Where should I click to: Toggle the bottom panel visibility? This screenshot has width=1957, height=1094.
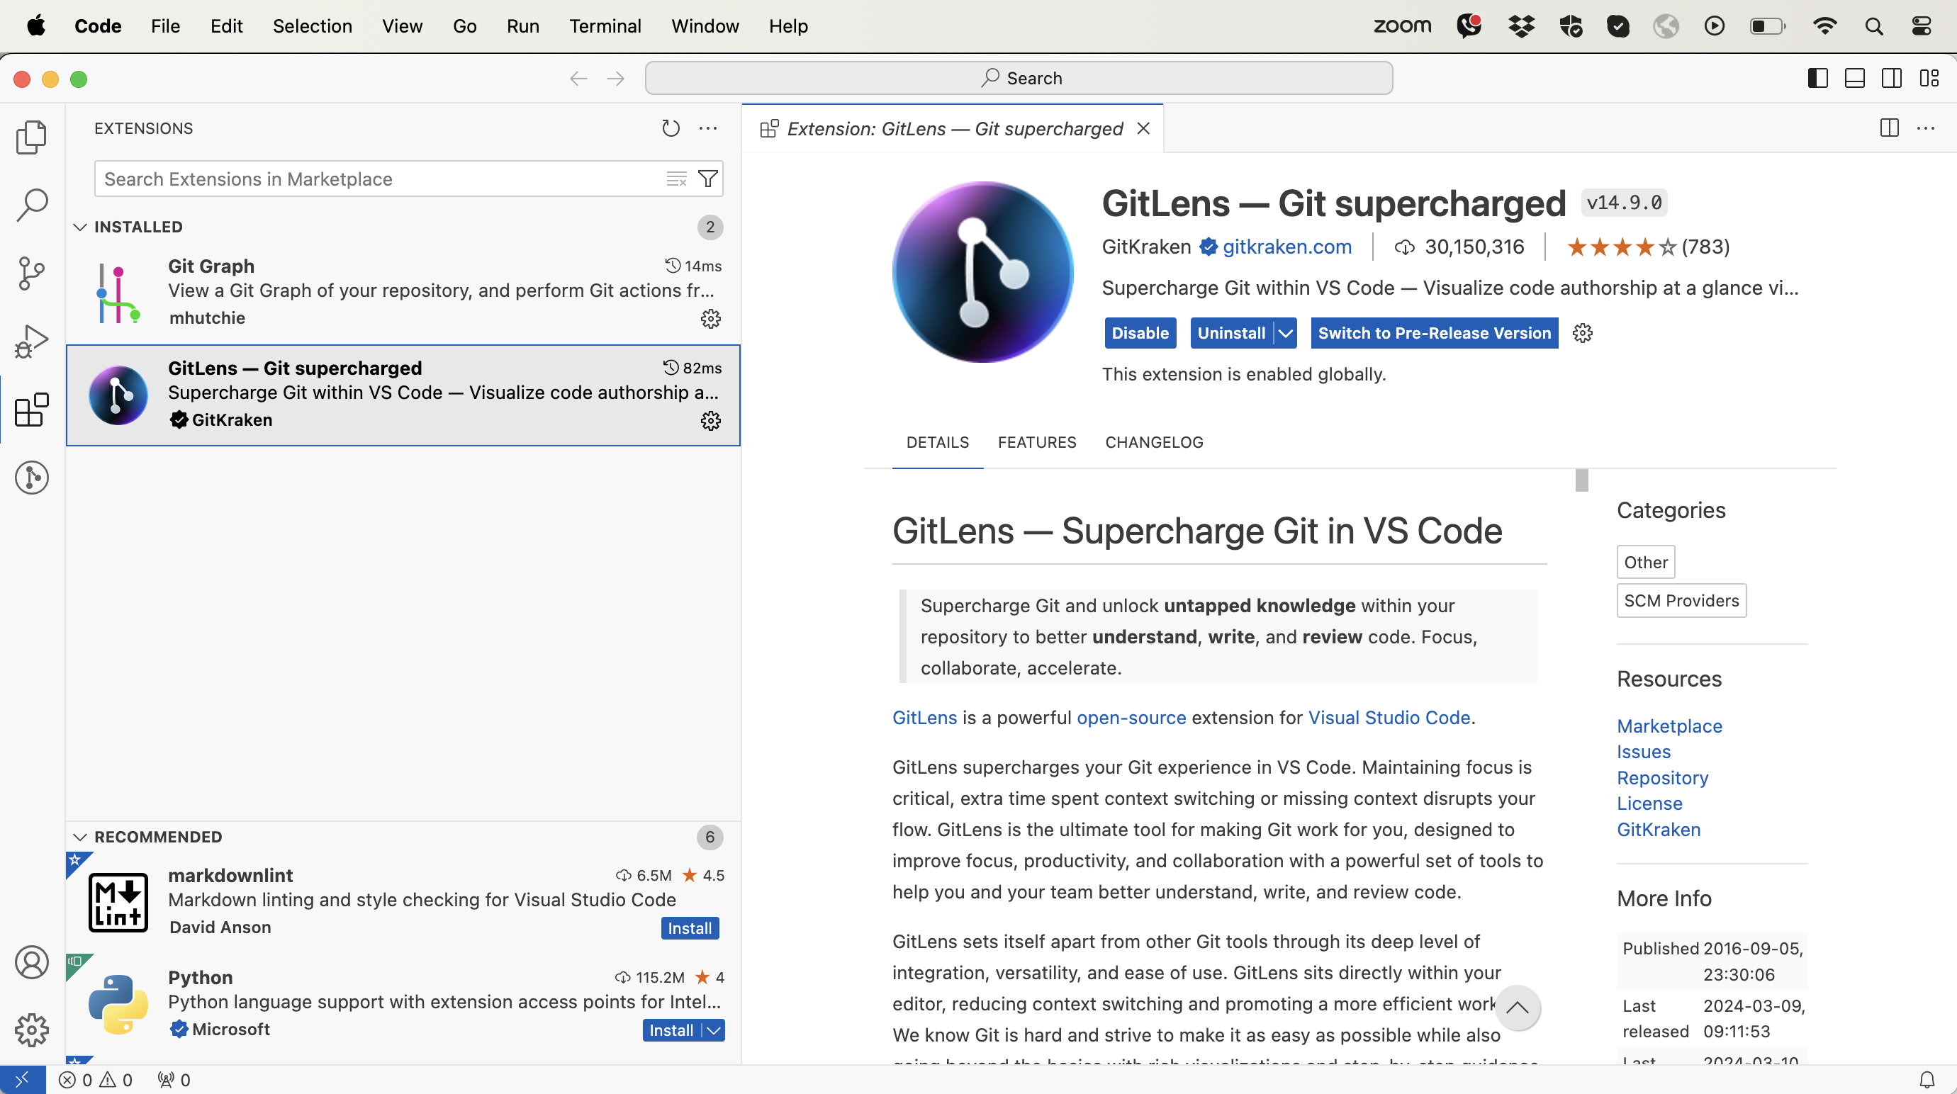point(1854,78)
